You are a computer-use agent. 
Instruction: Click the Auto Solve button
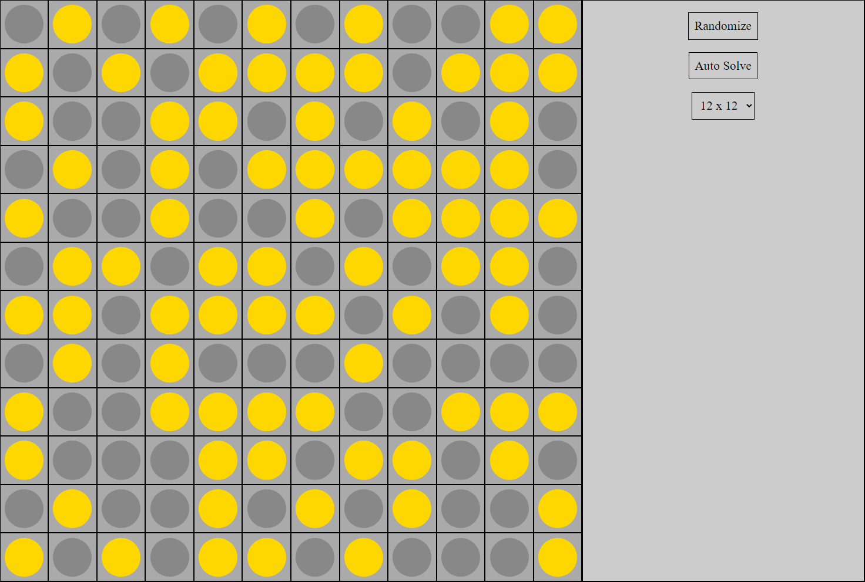click(x=723, y=65)
